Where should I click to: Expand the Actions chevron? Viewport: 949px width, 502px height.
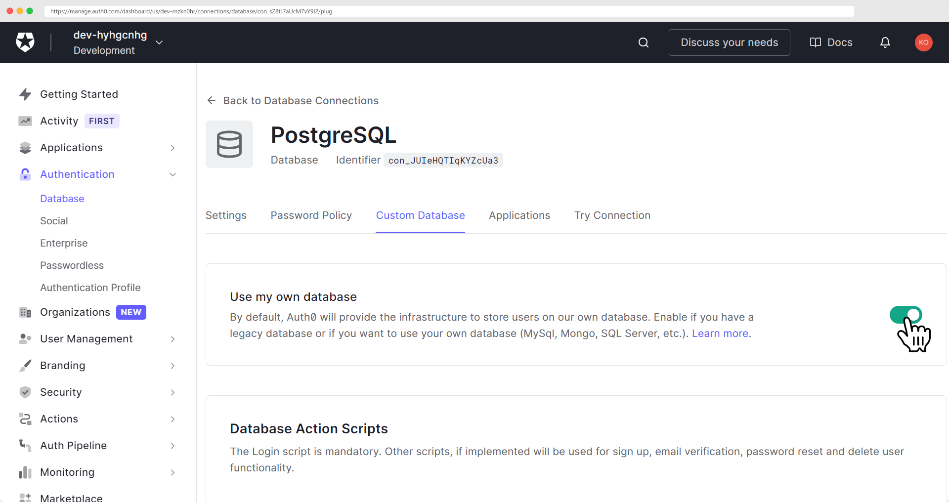click(173, 419)
